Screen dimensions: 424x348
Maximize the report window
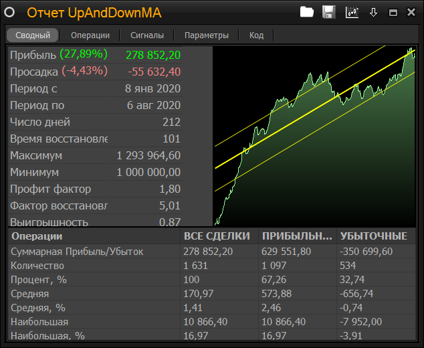click(393, 13)
